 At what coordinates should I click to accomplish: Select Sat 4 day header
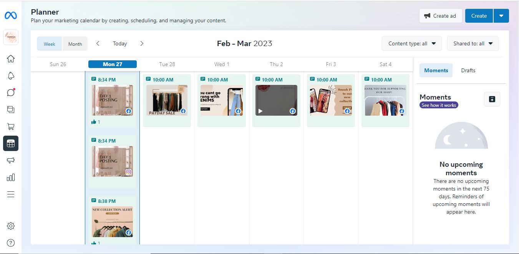coord(385,64)
